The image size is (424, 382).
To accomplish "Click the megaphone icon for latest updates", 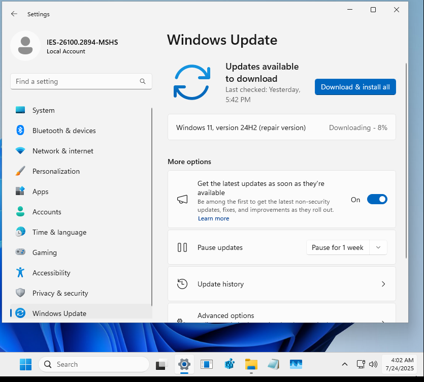I will 182,200.
